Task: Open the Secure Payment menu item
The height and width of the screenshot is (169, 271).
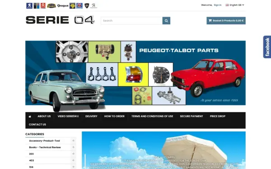Action: 192,116
